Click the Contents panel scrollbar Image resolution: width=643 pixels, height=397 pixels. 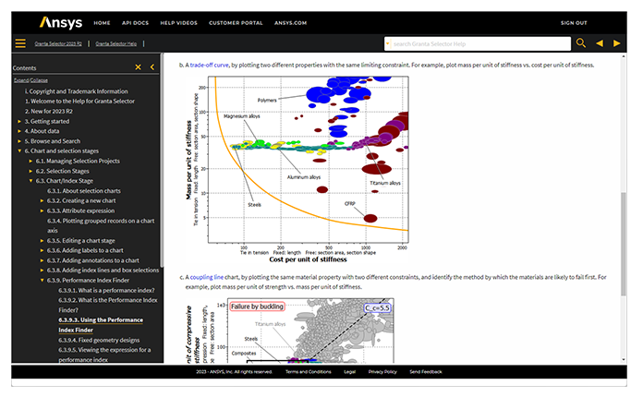[x=162, y=161]
